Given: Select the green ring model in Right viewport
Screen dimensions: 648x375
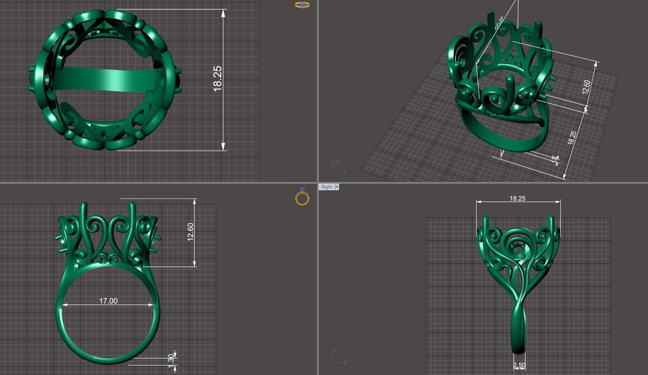Looking at the screenshot, I should coord(518,284).
